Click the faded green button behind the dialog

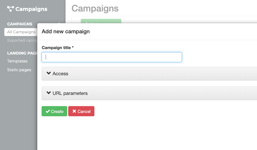(101, 21)
